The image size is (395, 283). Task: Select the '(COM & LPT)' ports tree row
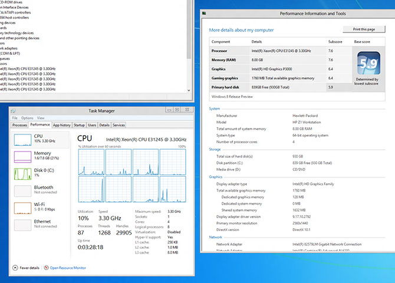coord(10,53)
